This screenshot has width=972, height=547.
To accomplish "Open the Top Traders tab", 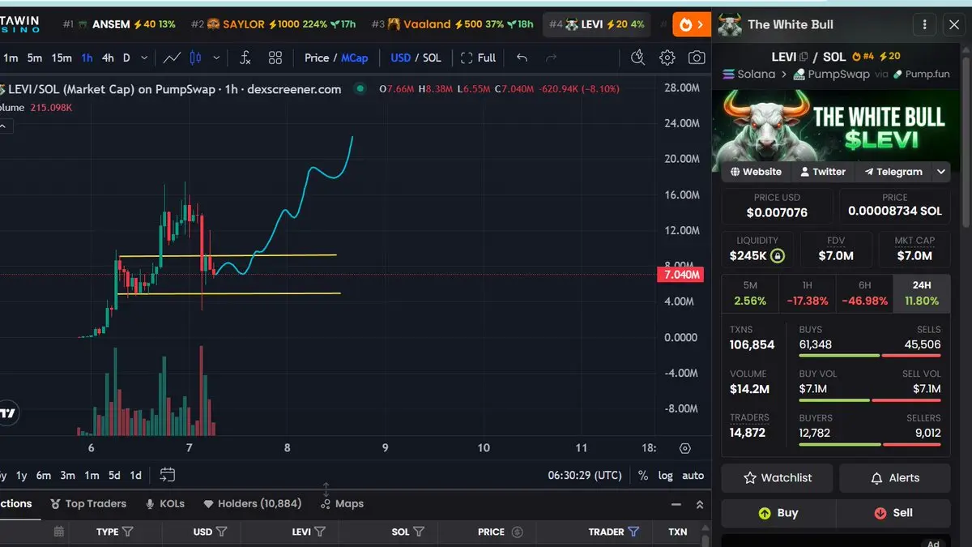I will coord(88,503).
